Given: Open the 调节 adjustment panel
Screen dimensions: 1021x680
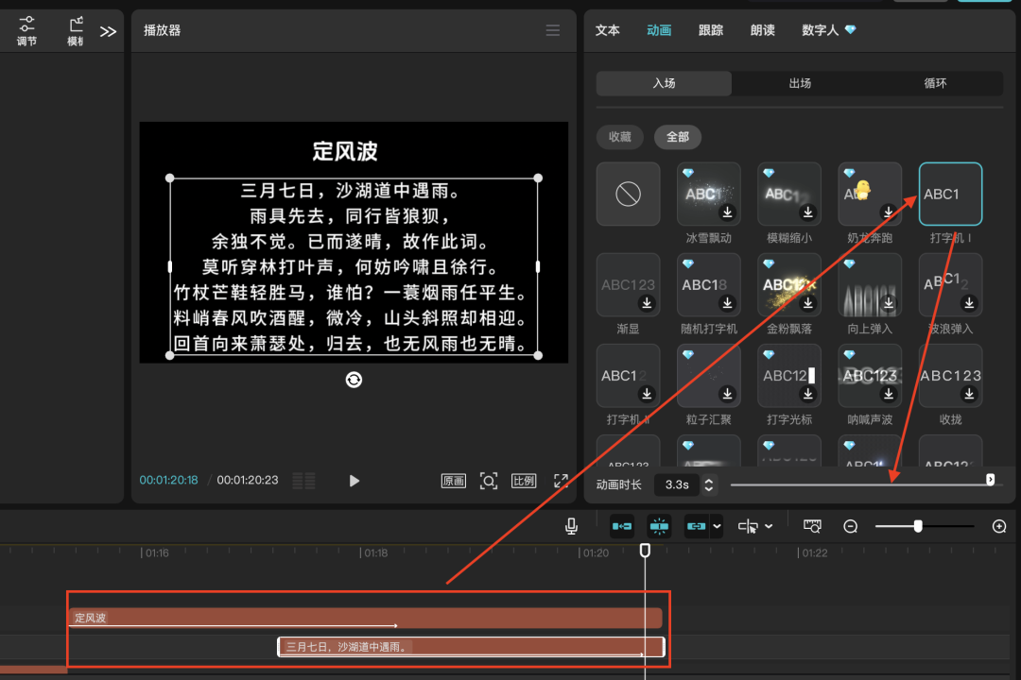Looking at the screenshot, I should [x=26, y=31].
